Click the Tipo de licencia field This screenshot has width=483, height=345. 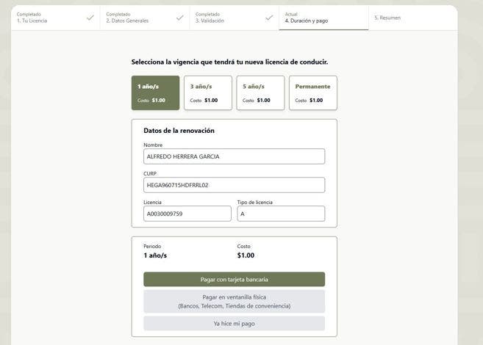point(280,214)
